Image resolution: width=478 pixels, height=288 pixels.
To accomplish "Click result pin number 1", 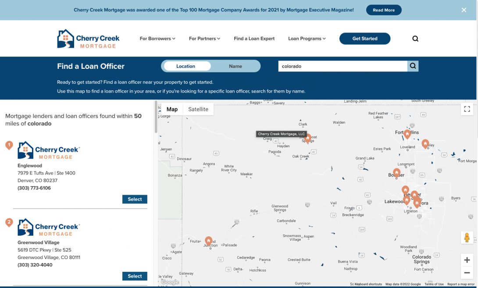I will tap(9, 145).
